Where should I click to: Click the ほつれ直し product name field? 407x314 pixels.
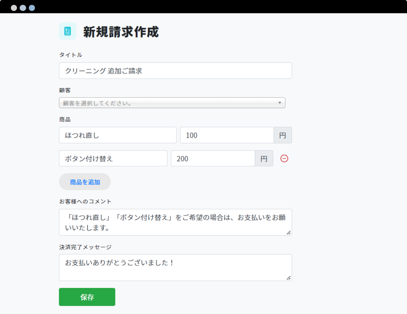click(118, 135)
